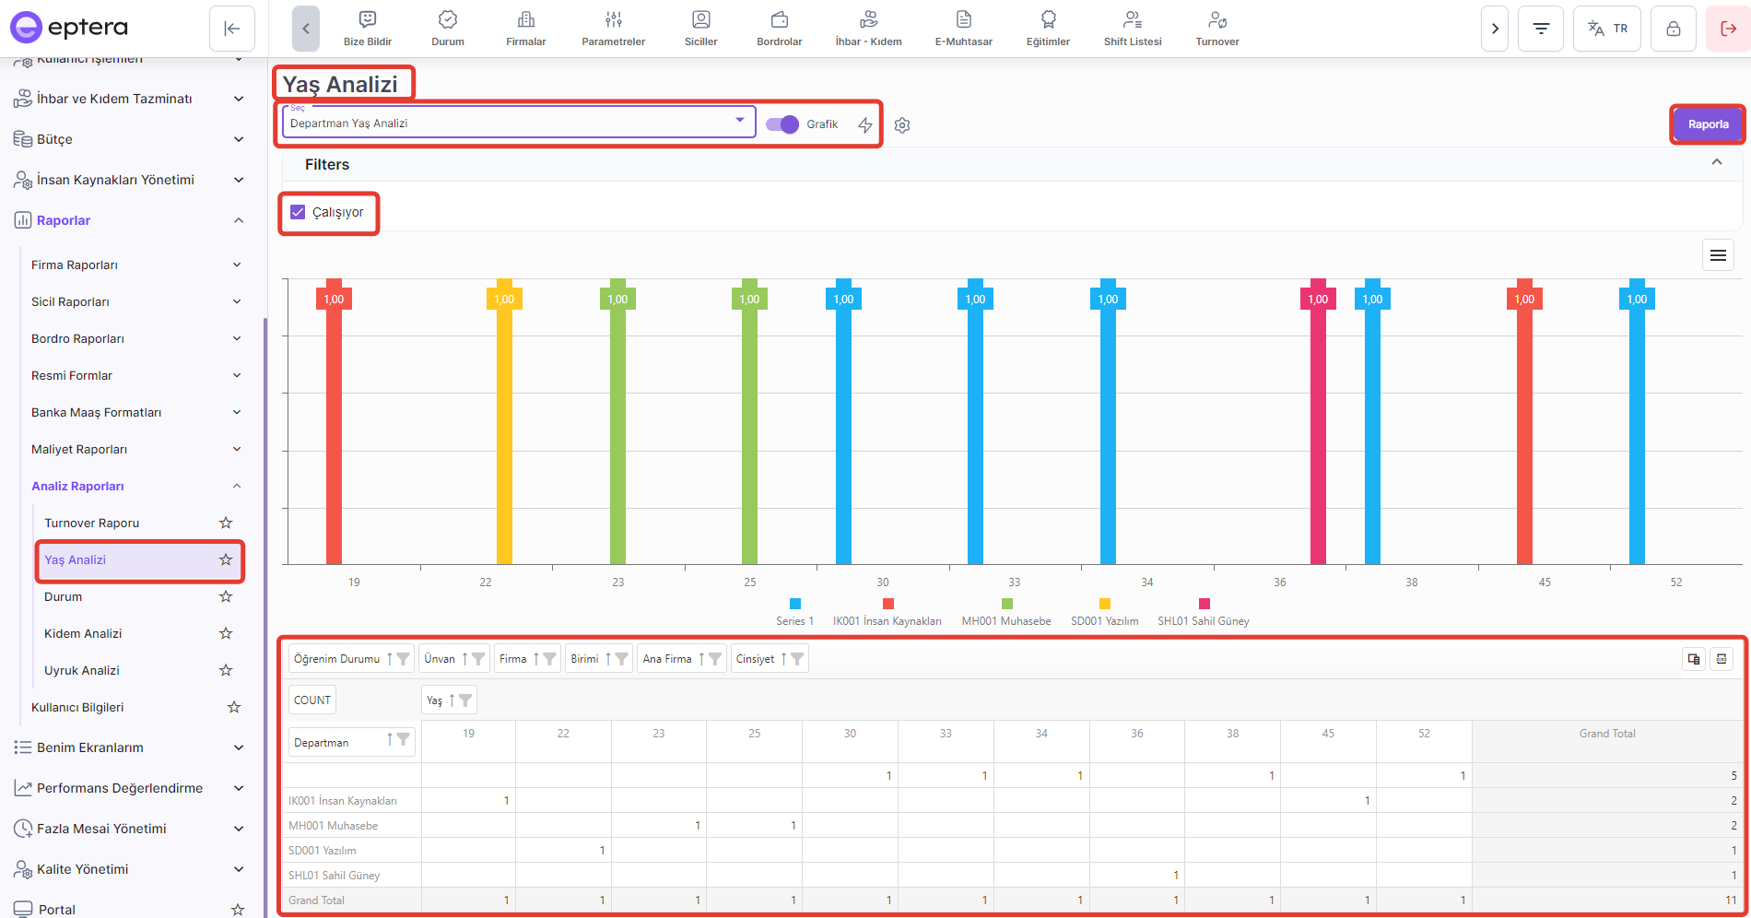Open the Departman Yaş Analizi dropdown
The width and height of the screenshot is (1751, 918).
click(x=518, y=123)
